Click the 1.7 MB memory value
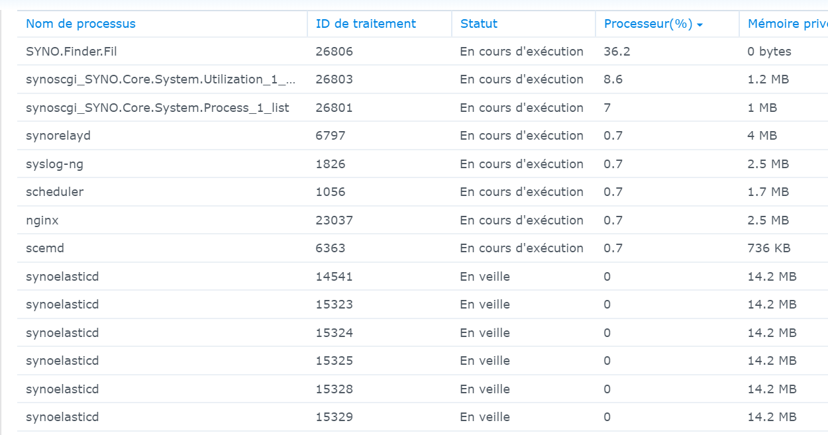 [x=768, y=192]
